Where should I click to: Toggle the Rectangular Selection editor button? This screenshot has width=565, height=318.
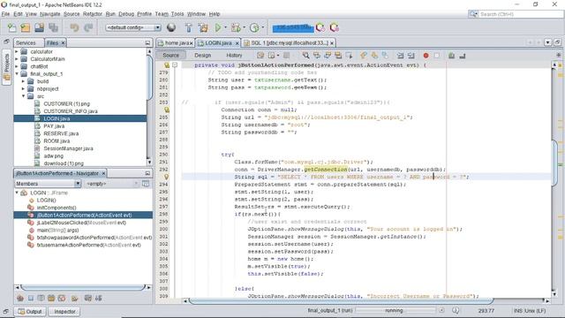(x=350, y=56)
